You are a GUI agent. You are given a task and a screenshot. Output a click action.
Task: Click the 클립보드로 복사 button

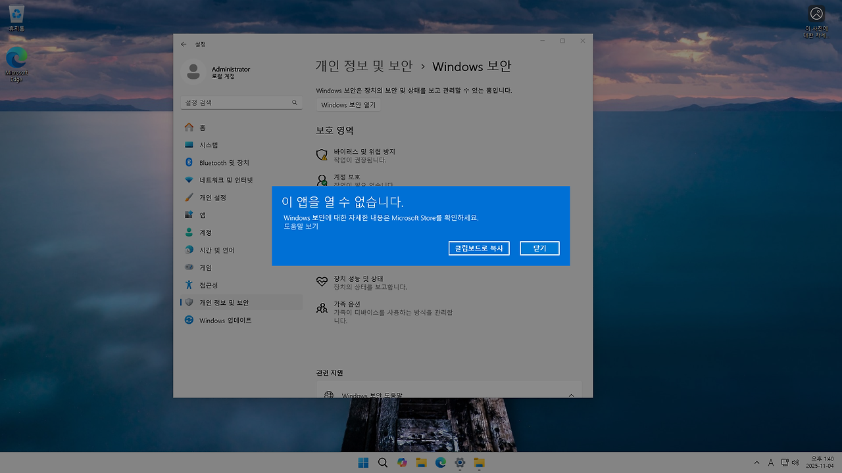479,248
